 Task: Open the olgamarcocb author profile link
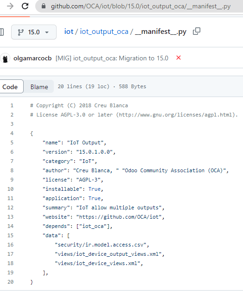[32, 58]
